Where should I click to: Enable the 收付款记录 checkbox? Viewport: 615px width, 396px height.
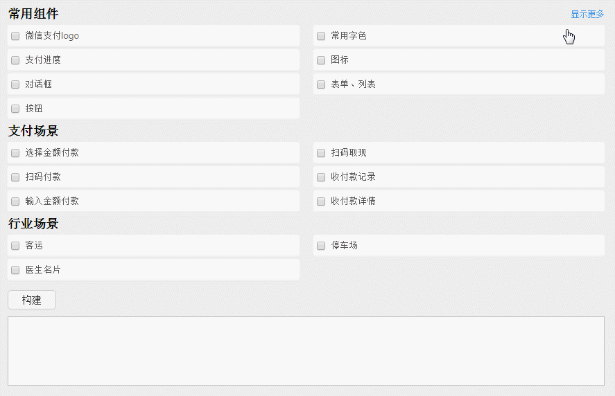(x=321, y=177)
